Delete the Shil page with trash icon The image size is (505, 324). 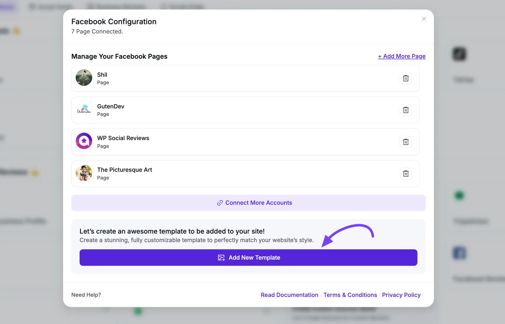tap(406, 78)
